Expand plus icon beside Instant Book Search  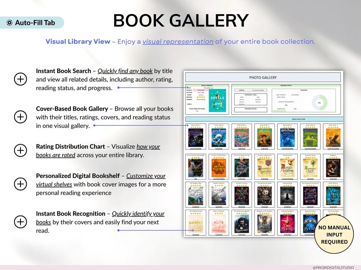(x=20, y=79)
